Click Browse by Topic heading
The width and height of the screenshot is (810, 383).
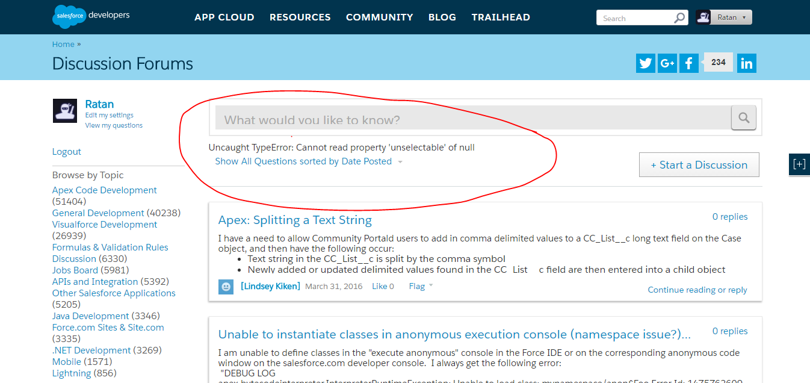pyautogui.click(x=88, y=175)
